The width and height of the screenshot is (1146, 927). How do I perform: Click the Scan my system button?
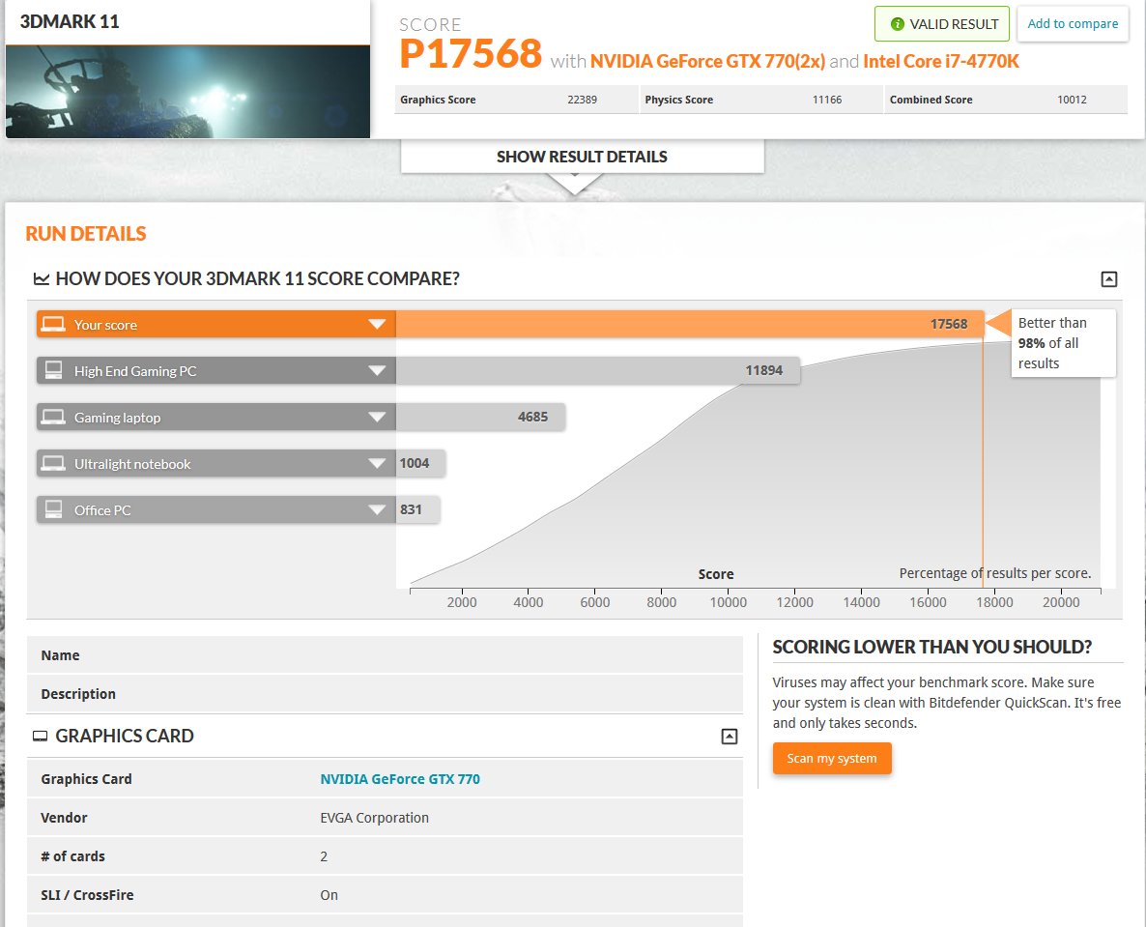(x=832, y=758)
